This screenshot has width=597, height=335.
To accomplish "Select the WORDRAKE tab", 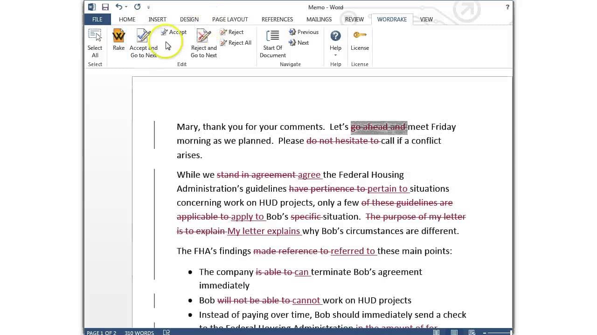I will (392, 20).
